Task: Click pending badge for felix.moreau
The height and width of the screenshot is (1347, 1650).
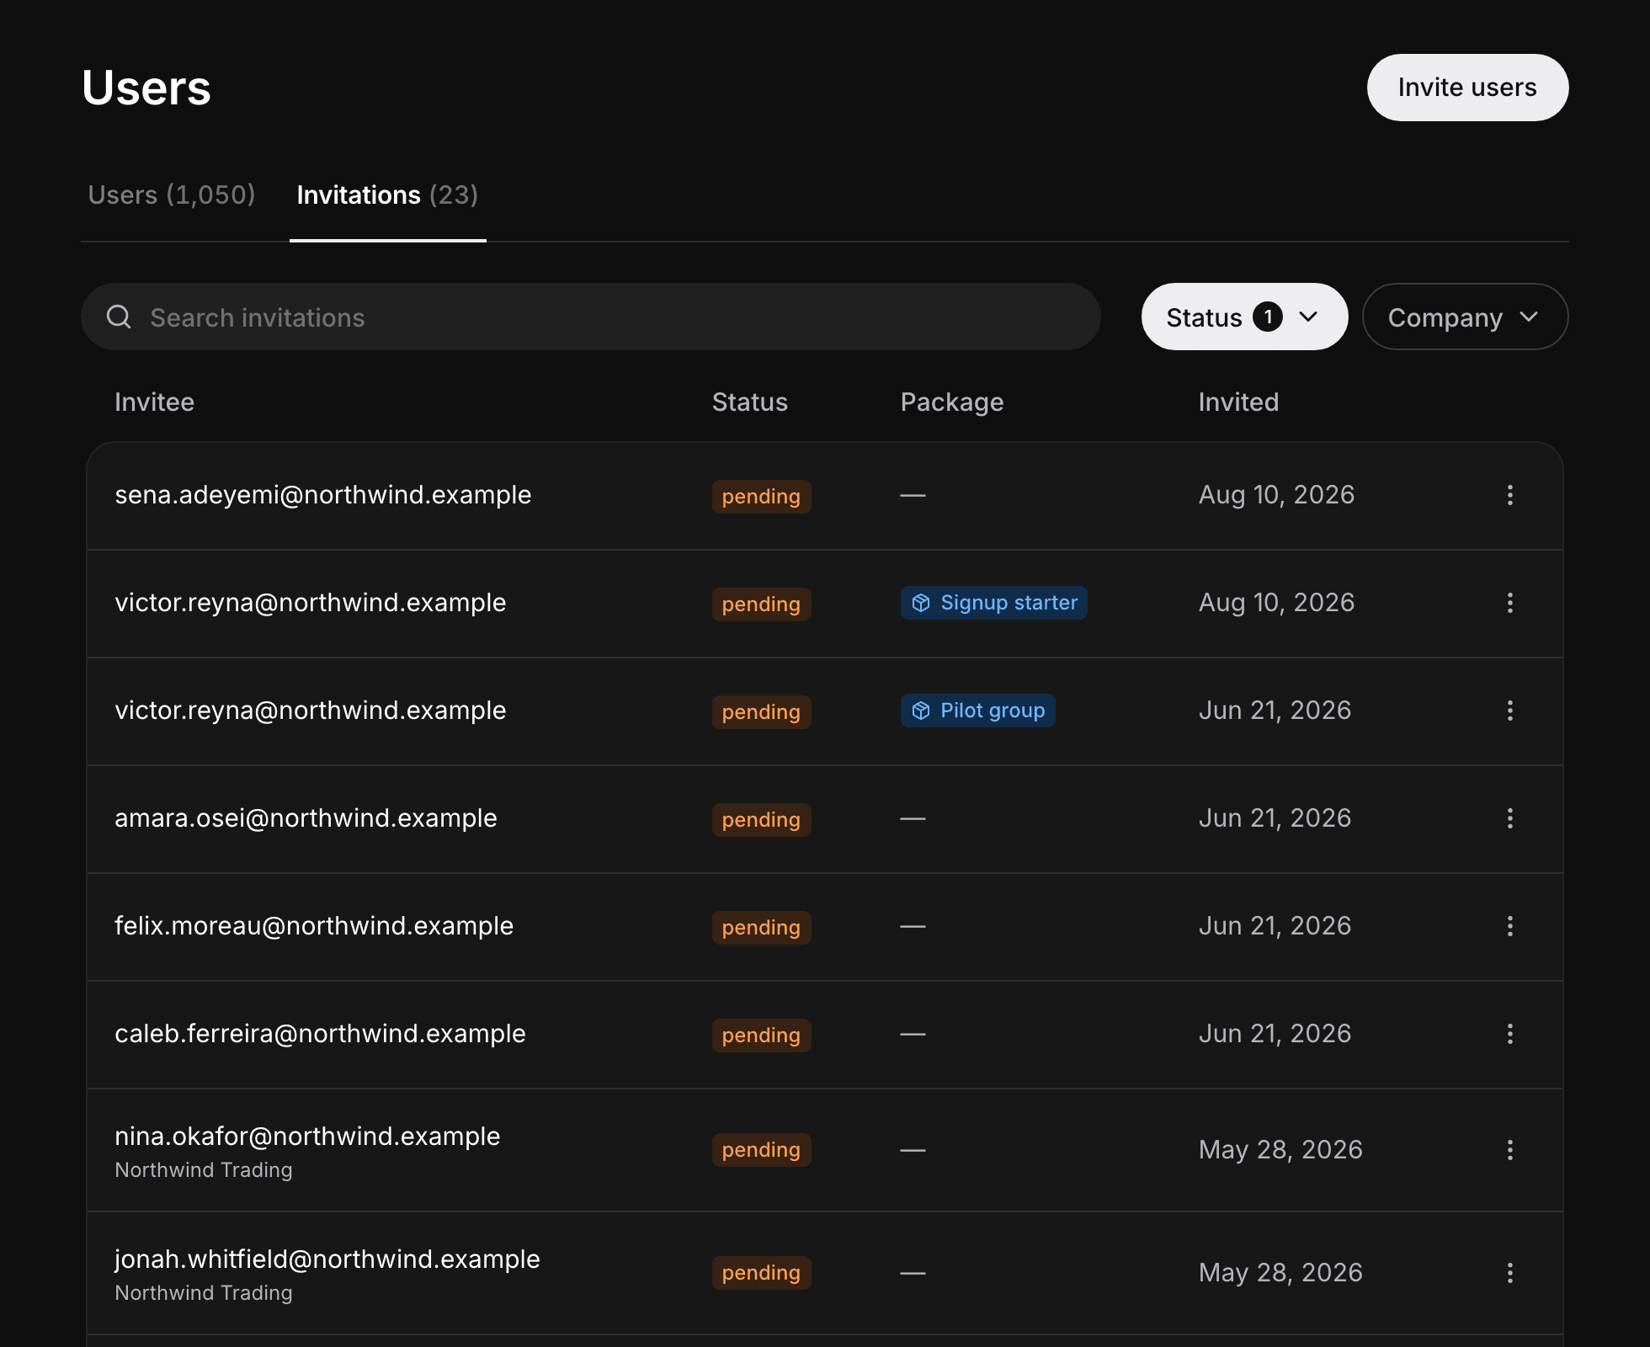Action: 761,928
